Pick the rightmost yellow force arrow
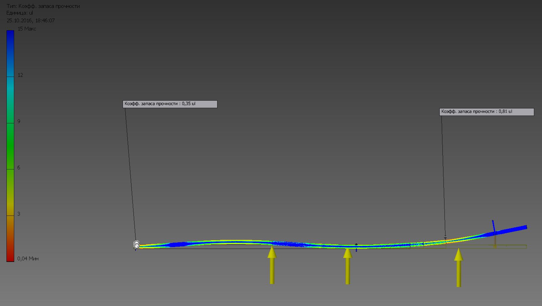 point(459,269)
